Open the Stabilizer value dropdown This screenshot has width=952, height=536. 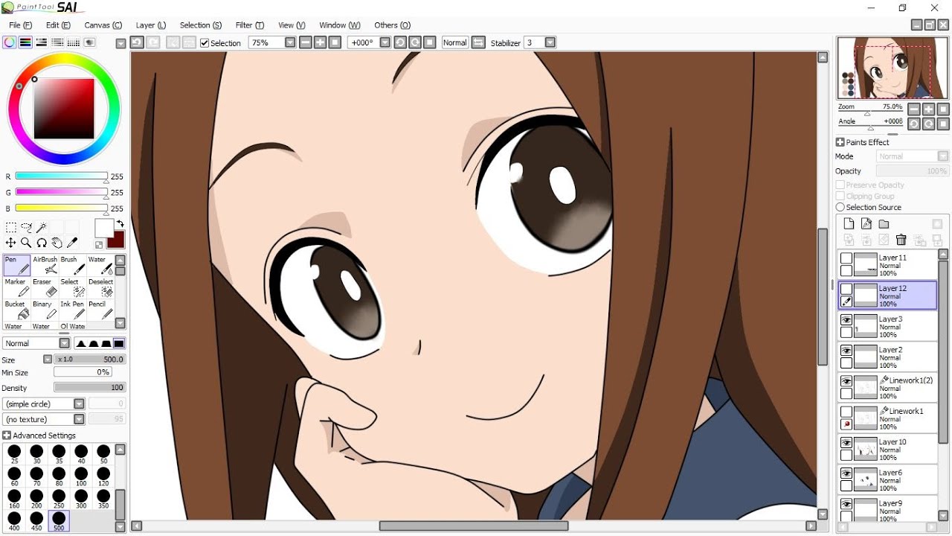pos(550,42)
